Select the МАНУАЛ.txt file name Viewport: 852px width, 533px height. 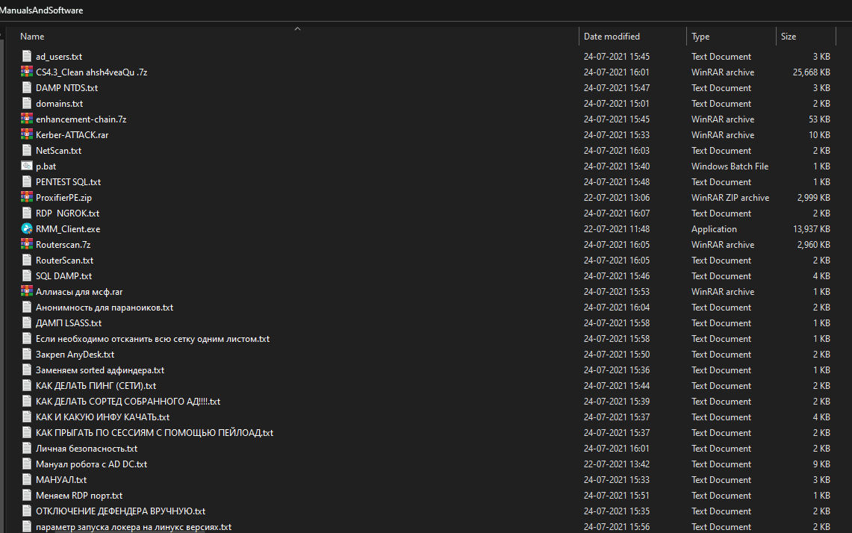coord(61,480)
